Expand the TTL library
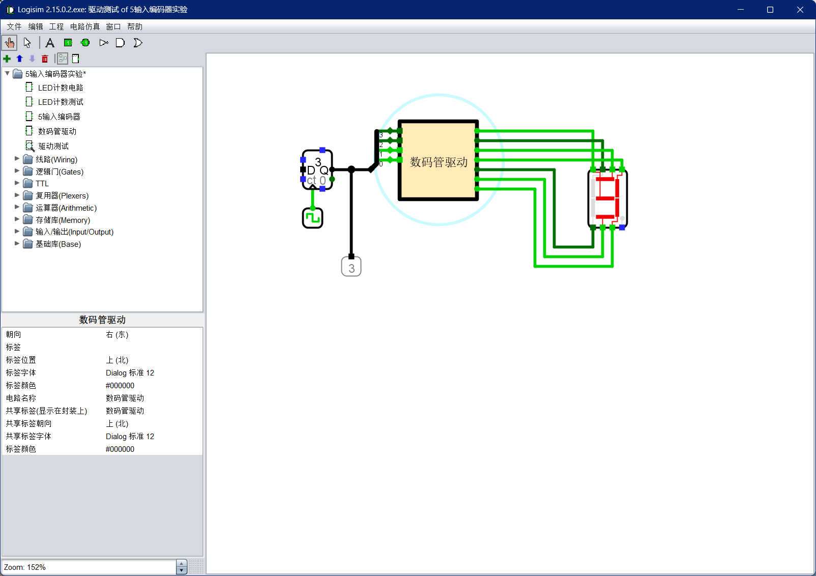The width and height of the screenshot is (816, 576). pos(17,183)
